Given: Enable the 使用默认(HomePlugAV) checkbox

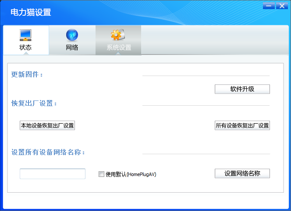Looking at the screenshot, I should tap(101, 174).
